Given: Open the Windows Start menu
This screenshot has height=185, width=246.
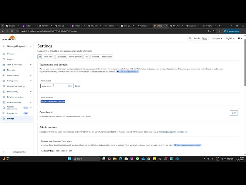Looking at the screenshot, I should pyautogui.click(x=69, y=159).
